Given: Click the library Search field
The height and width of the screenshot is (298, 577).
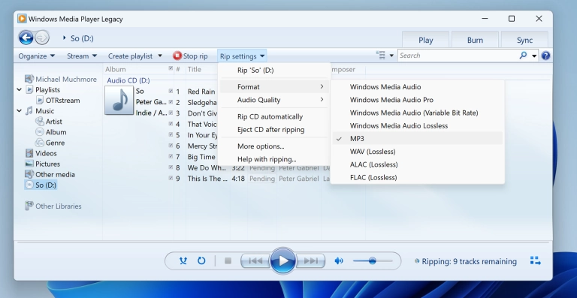Looking at the screenshot, I should click(x=458, y=56).
